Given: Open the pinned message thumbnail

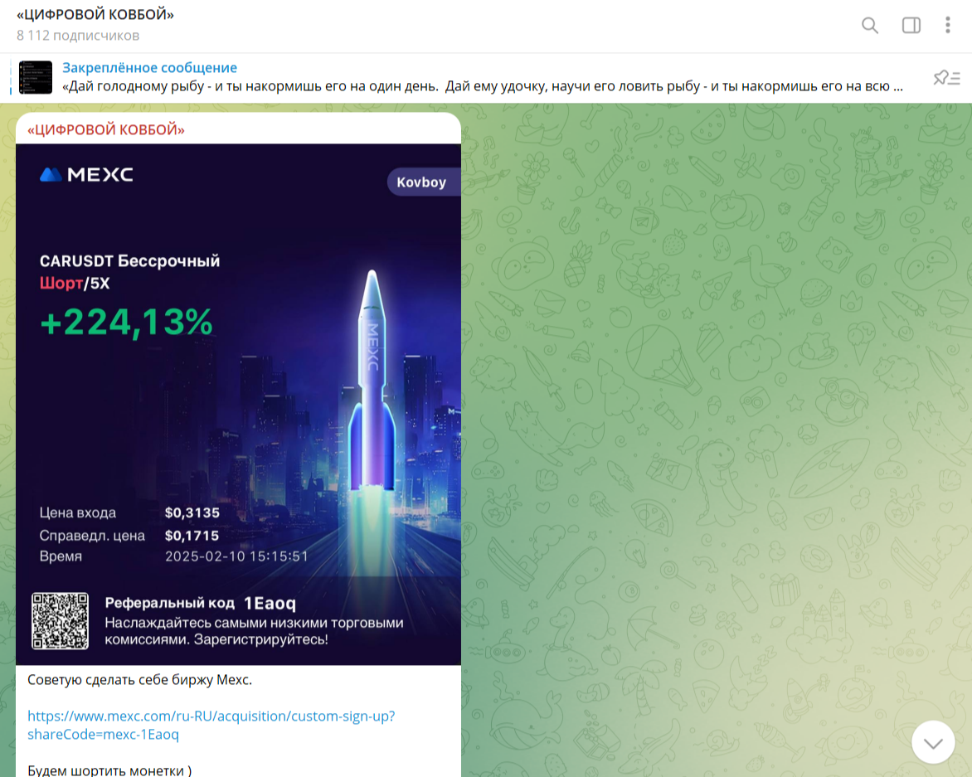Looking at the screenshot, I should pos(36,77).
